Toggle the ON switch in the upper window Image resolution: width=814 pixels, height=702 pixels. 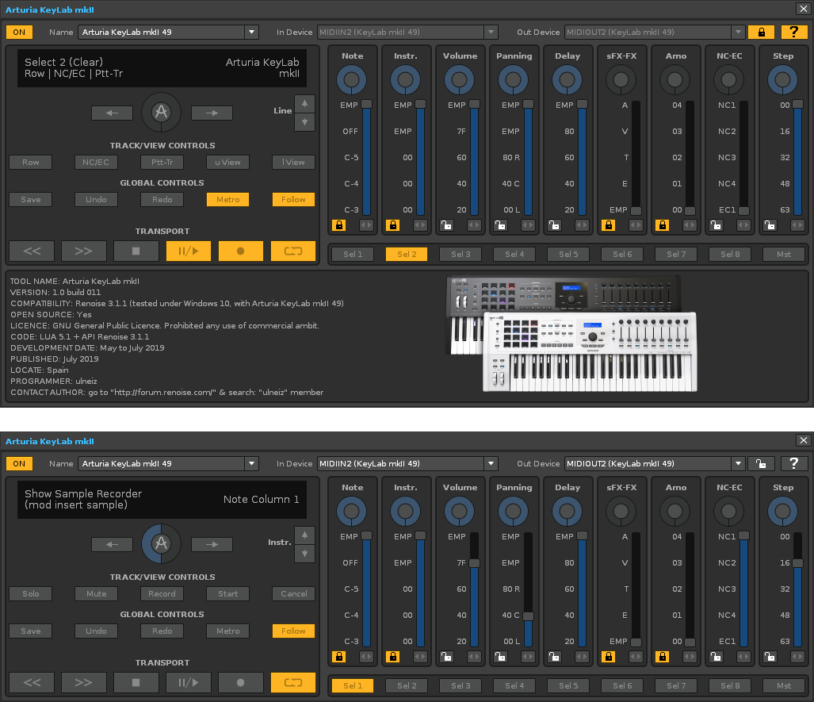point(19,33)
